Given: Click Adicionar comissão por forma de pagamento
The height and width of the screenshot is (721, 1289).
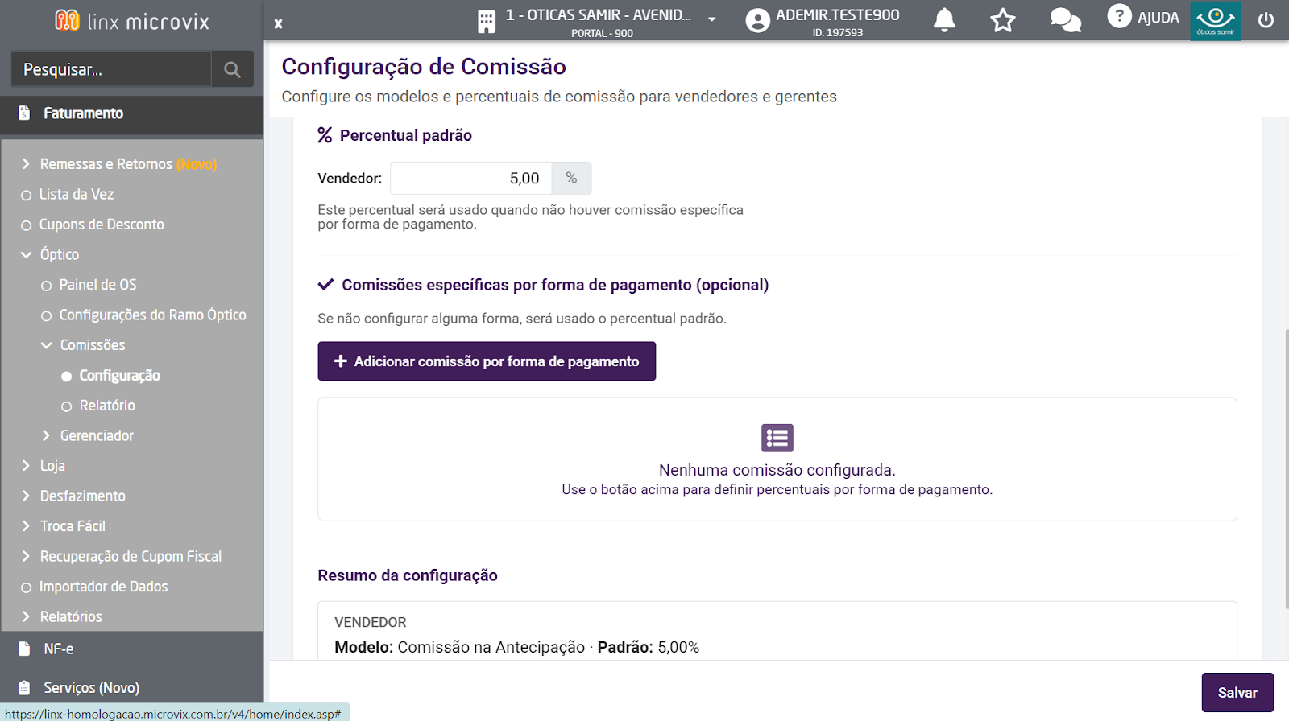Looking at the screenshot, I should coord(487,361).
